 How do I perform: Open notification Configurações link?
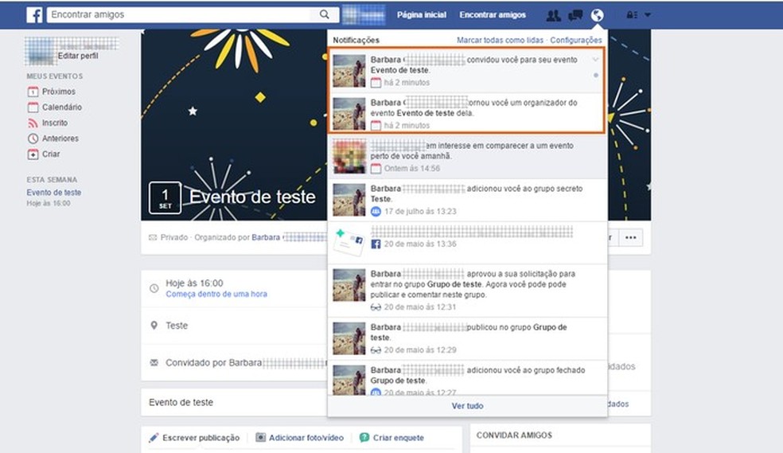[576, 40]
